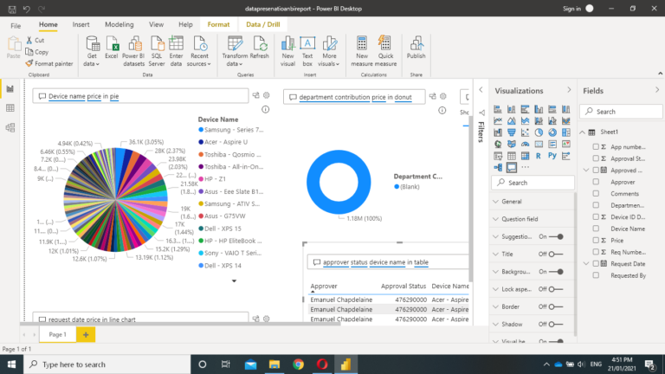Insert a Text box from ribbon
665x374 pixels.
coord(307,51)
